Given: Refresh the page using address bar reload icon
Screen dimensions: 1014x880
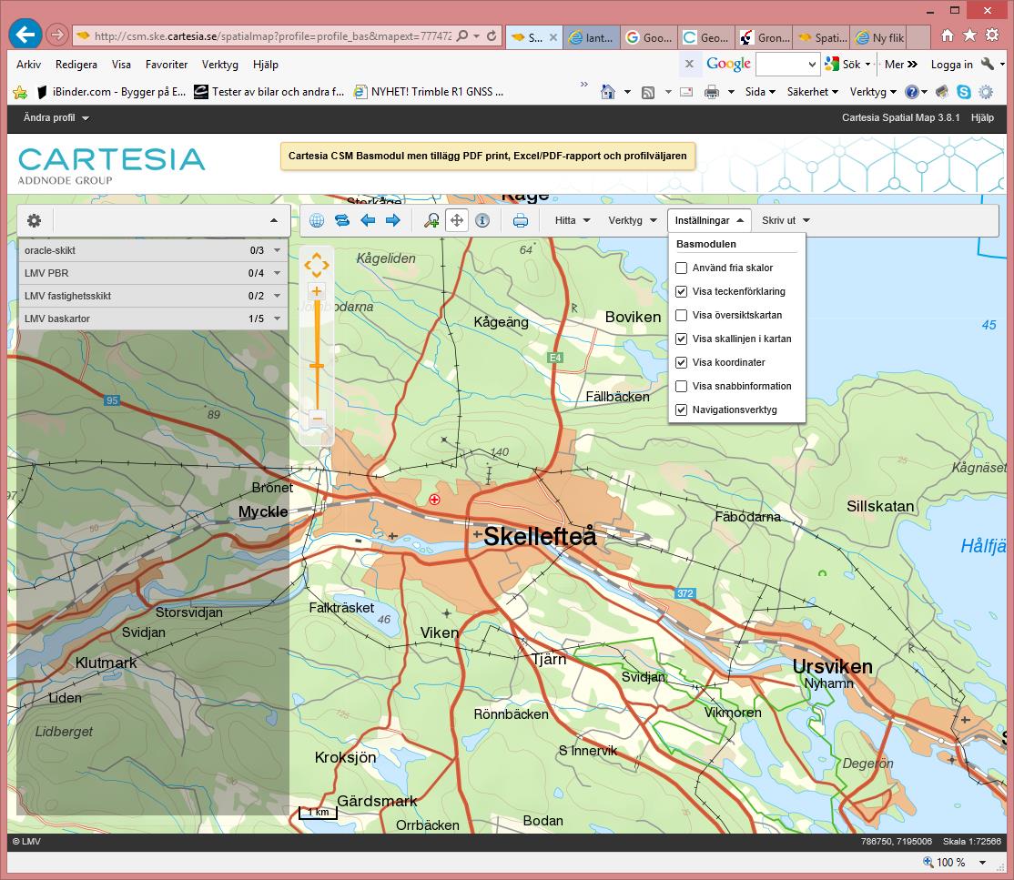Looking at the screenshot, I should point(492,36).
